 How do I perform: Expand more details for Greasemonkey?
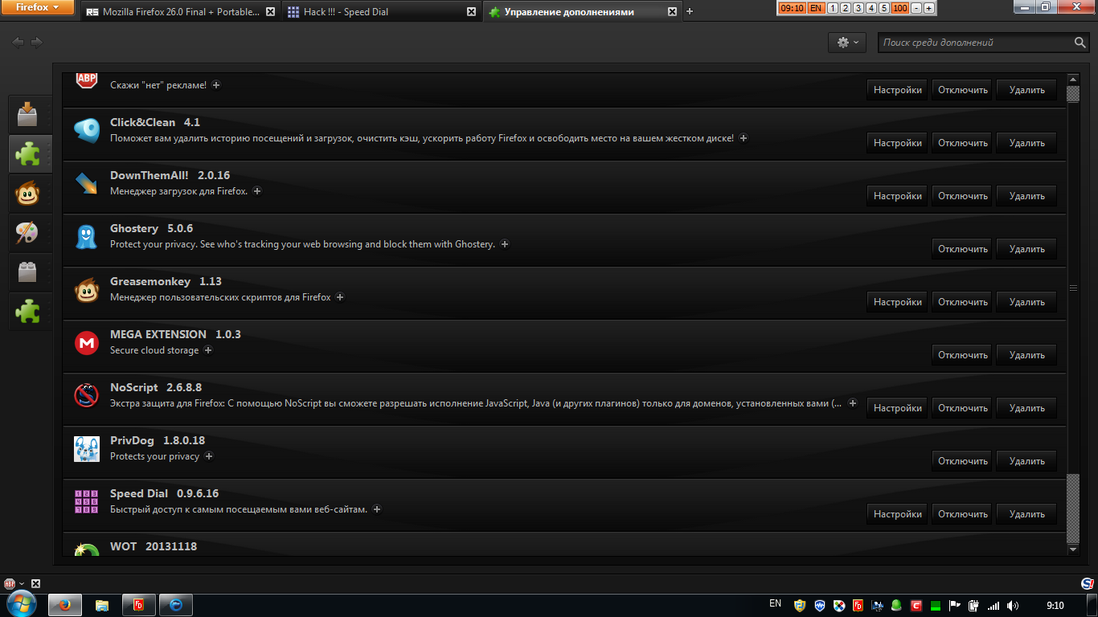[340, 297]
